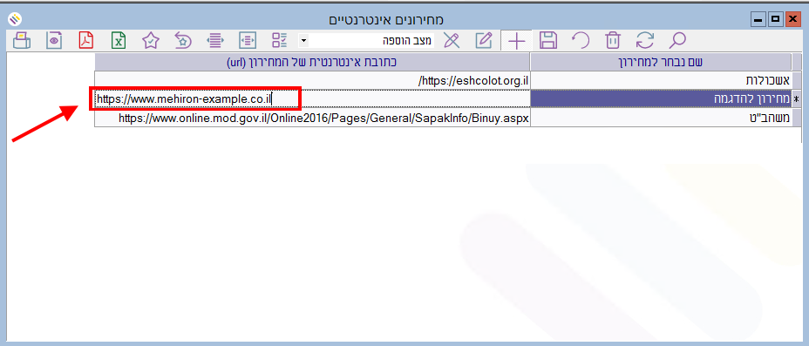Export table to Excel icon
The image size is (809, 346).
click(x=119, y=40)
